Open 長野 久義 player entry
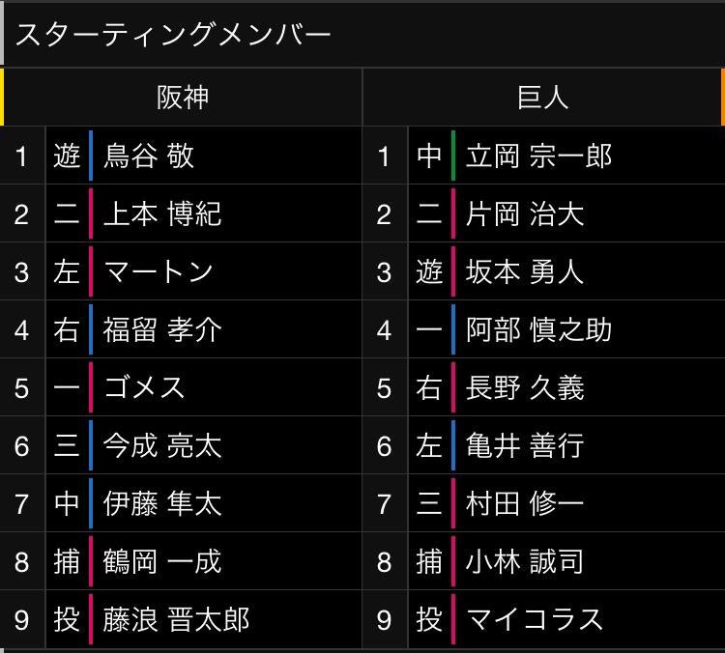This screenshot has height=653, width=725. [x=525, y=388]
